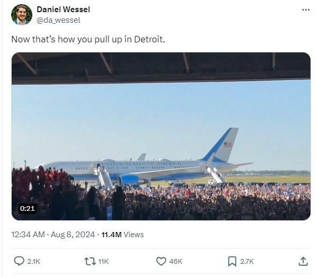
Task: Play the Detroit rally video
Action: click(x=161, y=136)
